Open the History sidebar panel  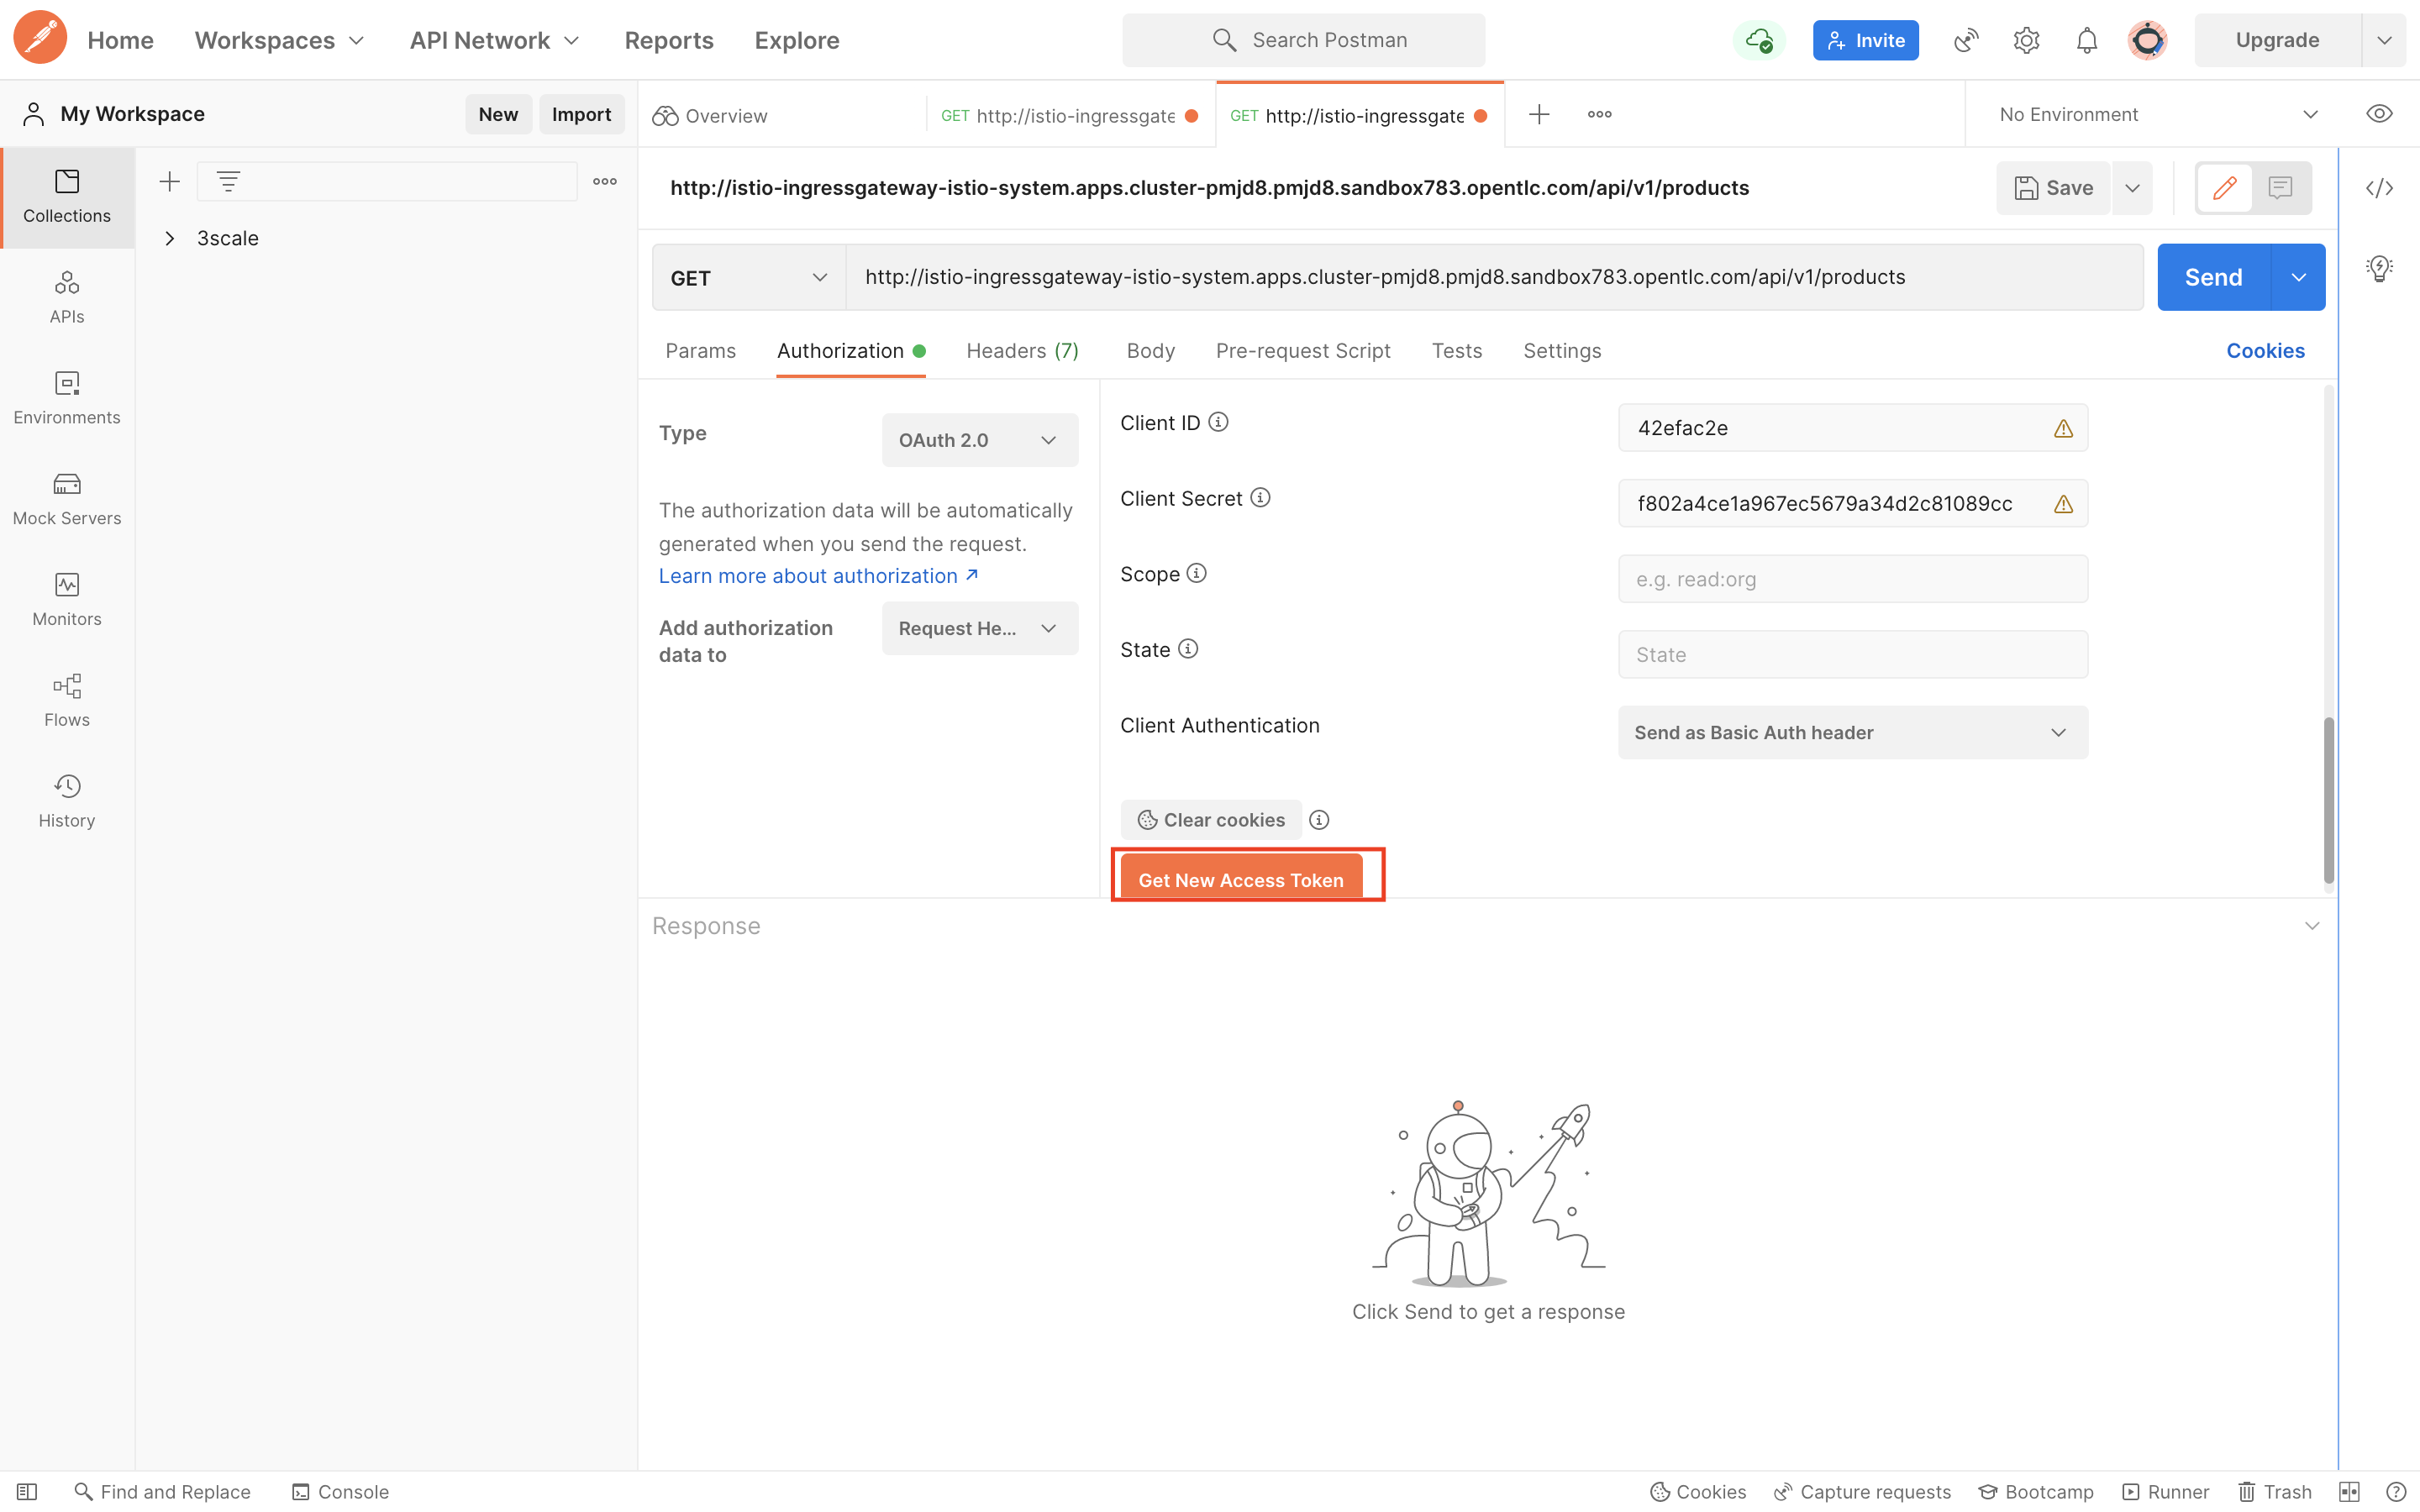(x=67, y=801)
